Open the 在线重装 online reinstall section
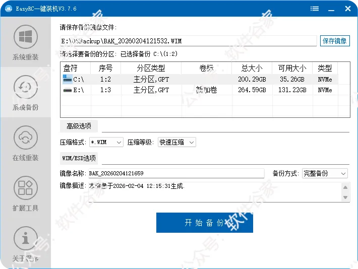The width and height of the screenshot is (358, 269). tap(25, 143)
